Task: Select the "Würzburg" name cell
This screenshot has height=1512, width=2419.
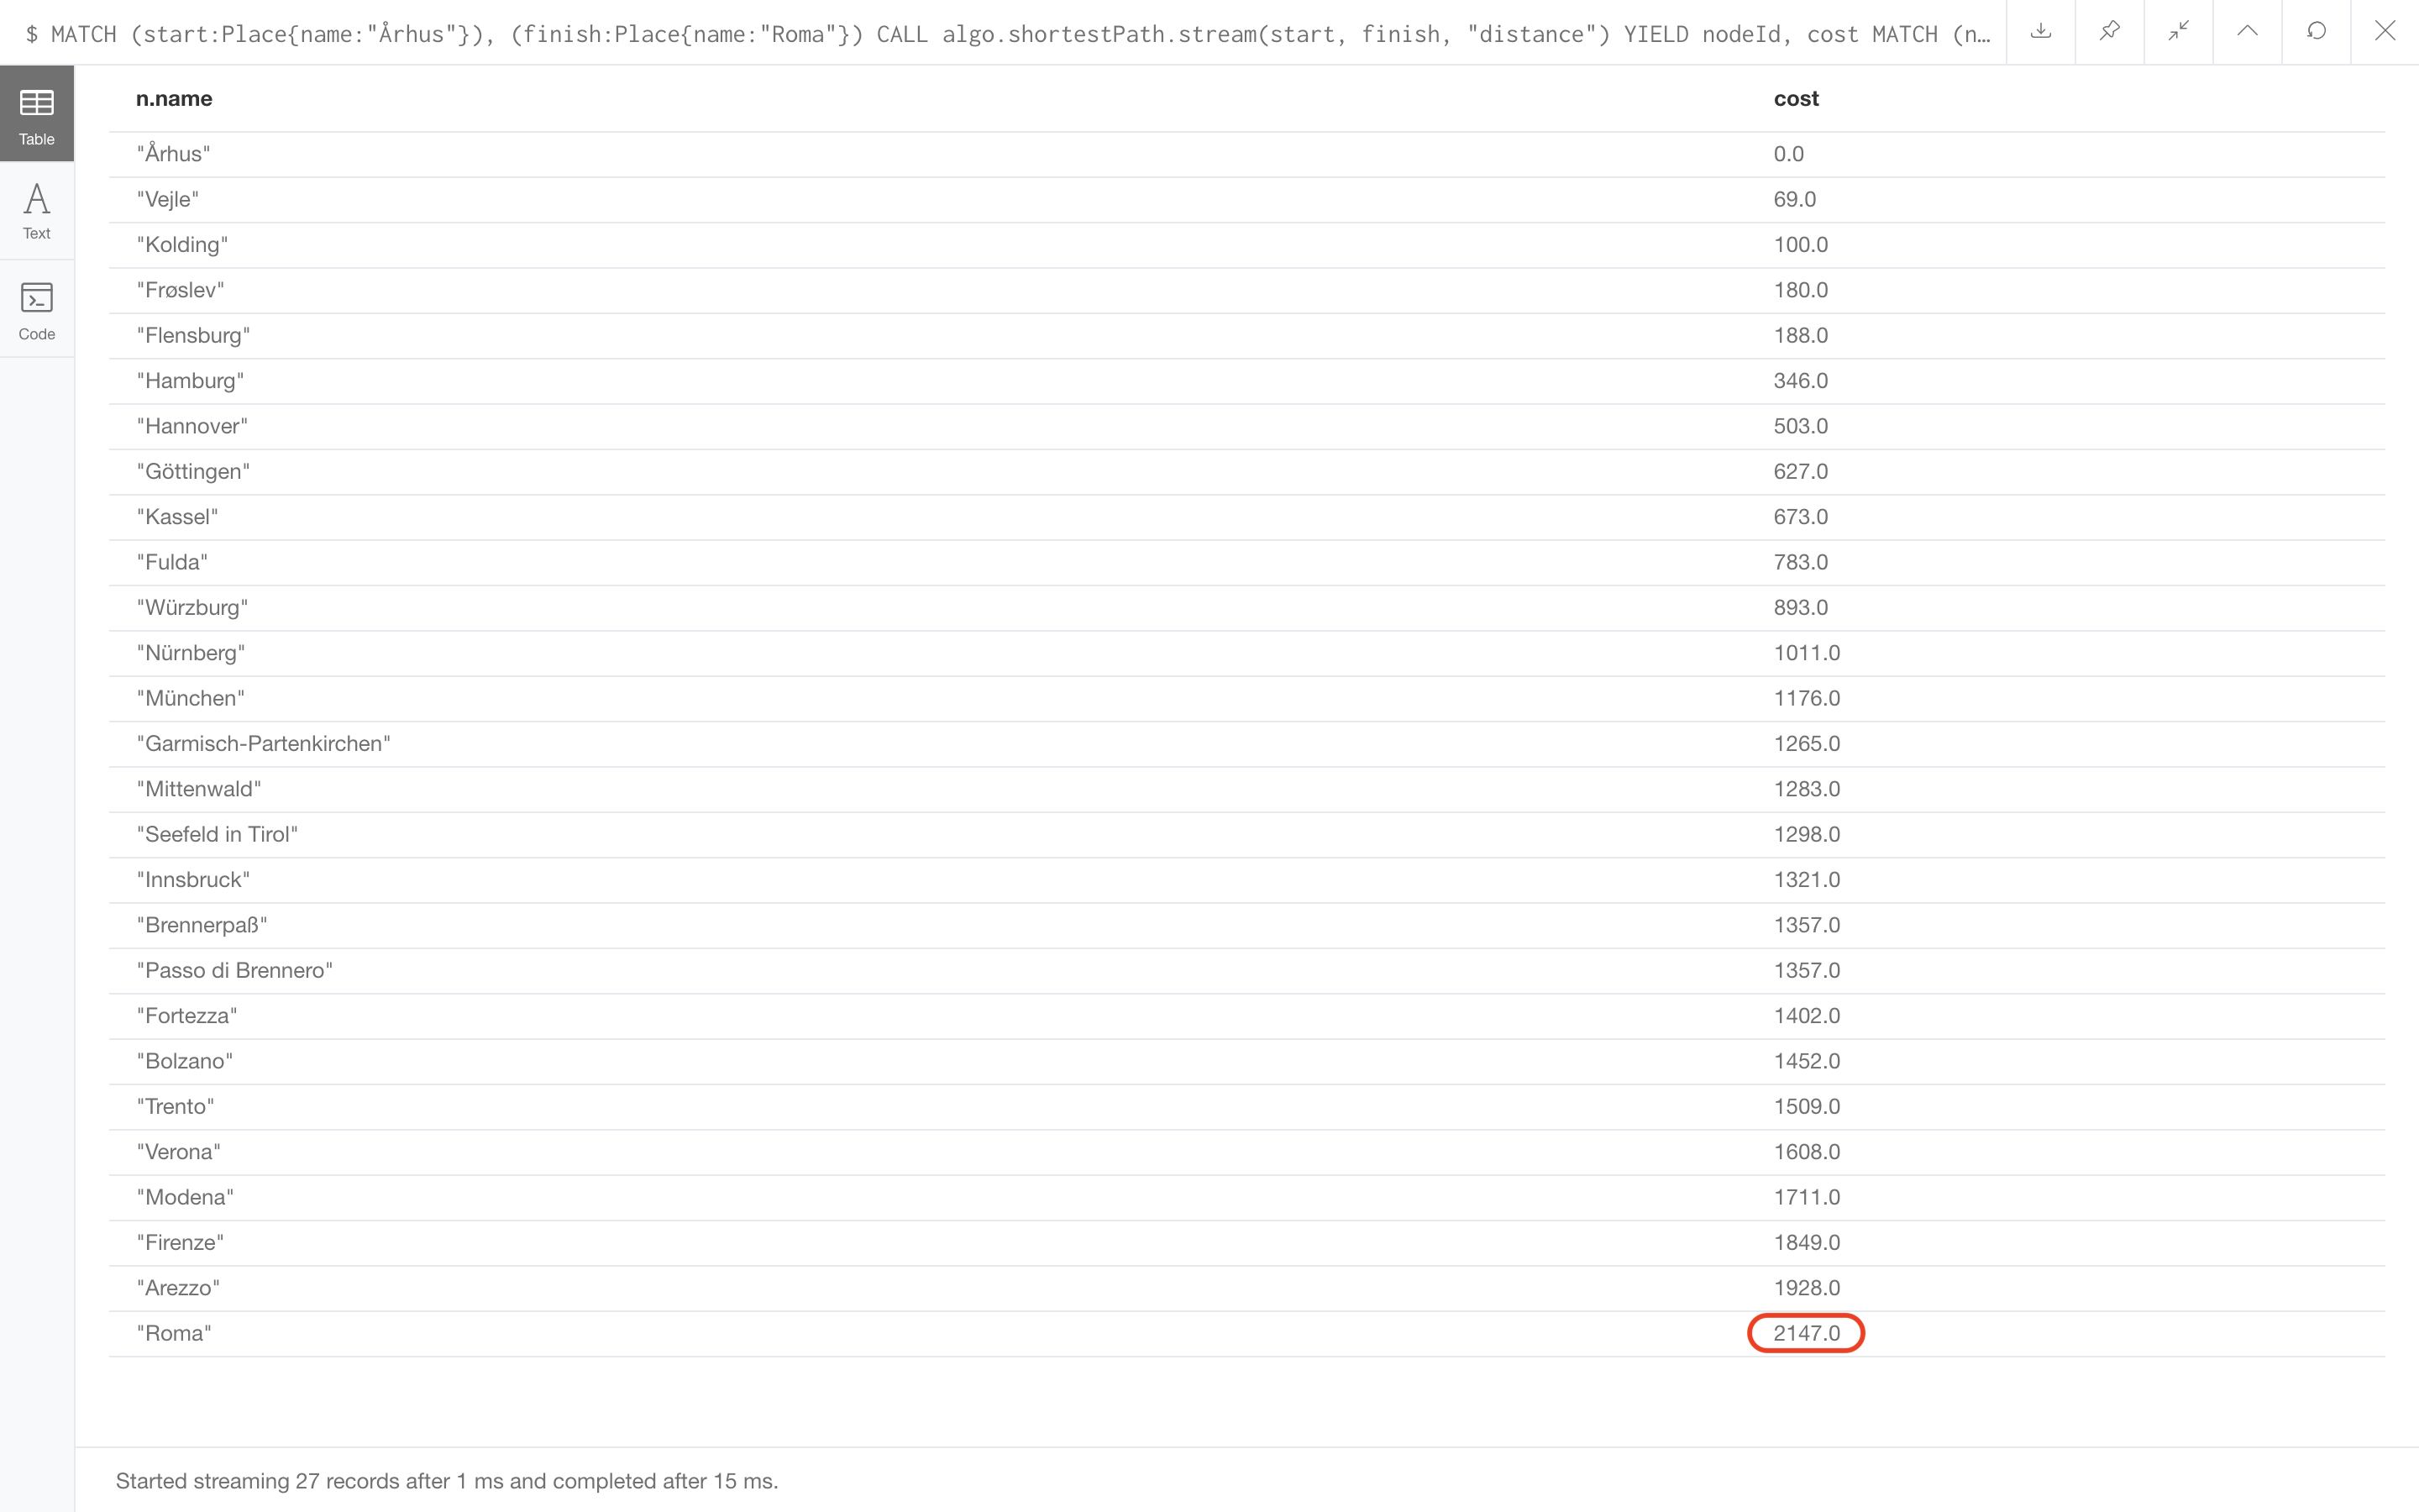Action: 192,608
